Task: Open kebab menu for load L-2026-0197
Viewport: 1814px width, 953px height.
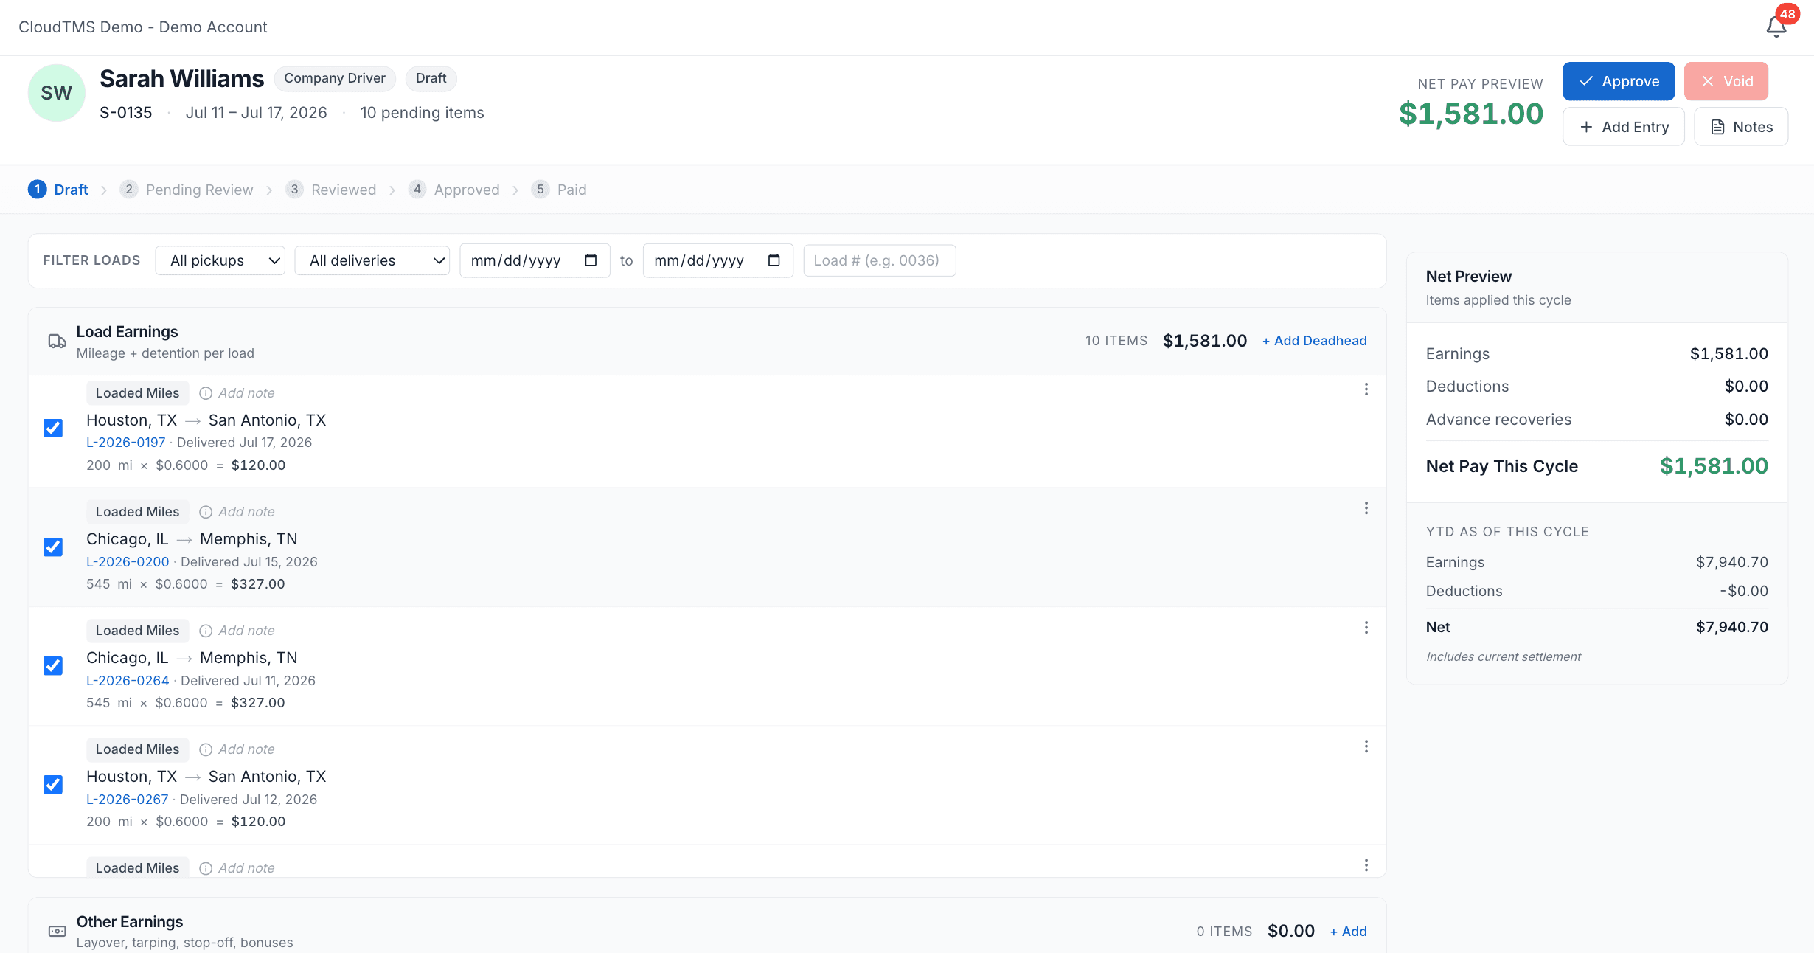Action: [x=1366, y=389]
